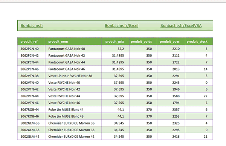The width and height of the screenshot is (226, 146).
Task: Click reference cell 3062VTN-44
Action: pos(31,96)
